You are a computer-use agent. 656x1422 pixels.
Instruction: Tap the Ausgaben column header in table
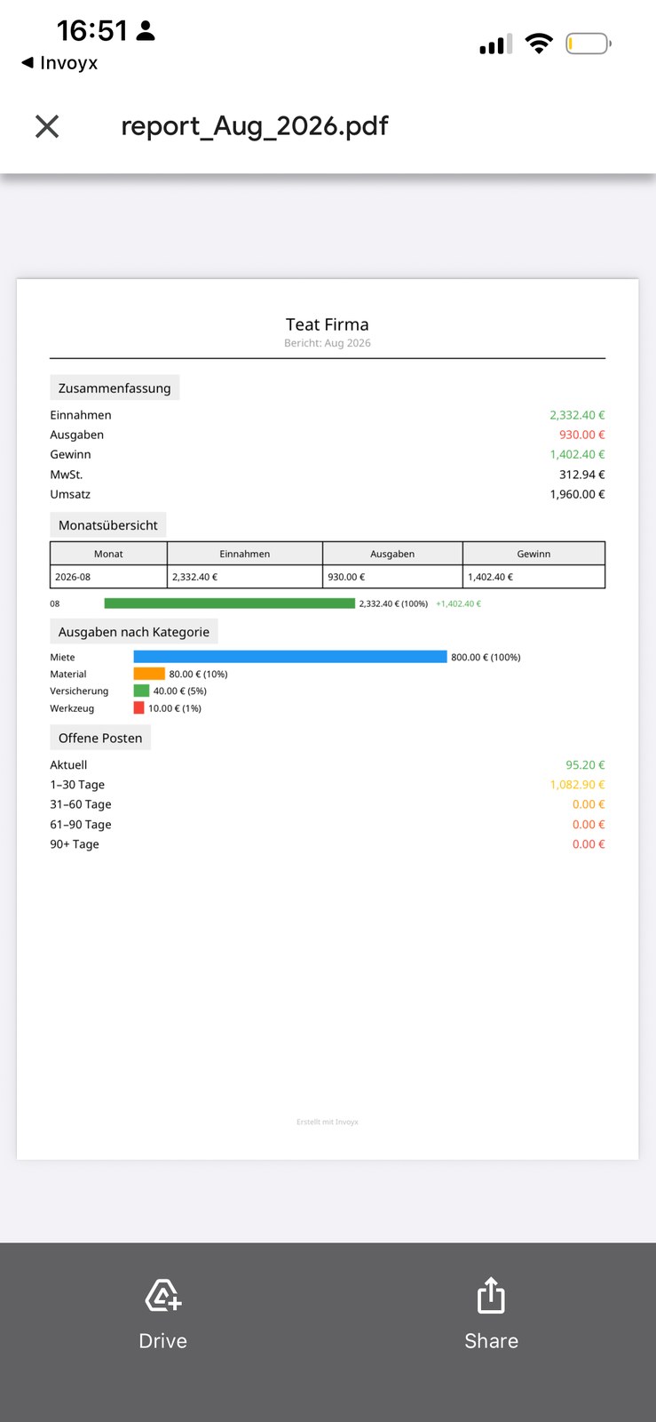pos(392,554)
